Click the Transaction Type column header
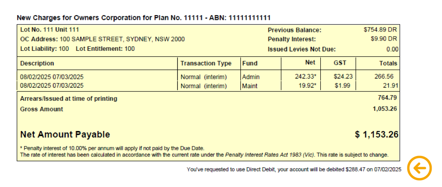 [206, 63]
